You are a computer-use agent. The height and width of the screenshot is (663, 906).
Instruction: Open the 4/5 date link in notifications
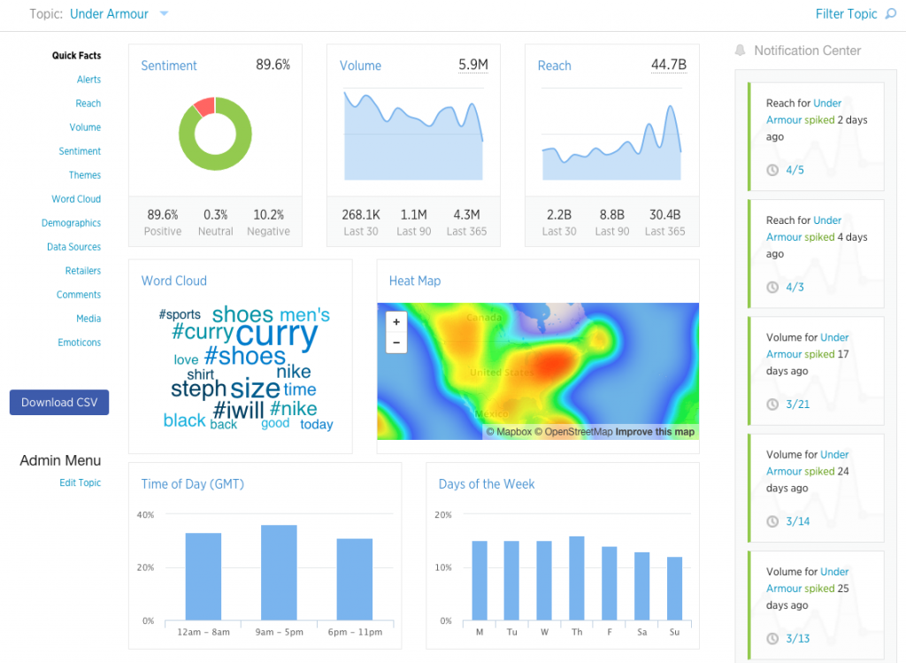tap(795, 170)
